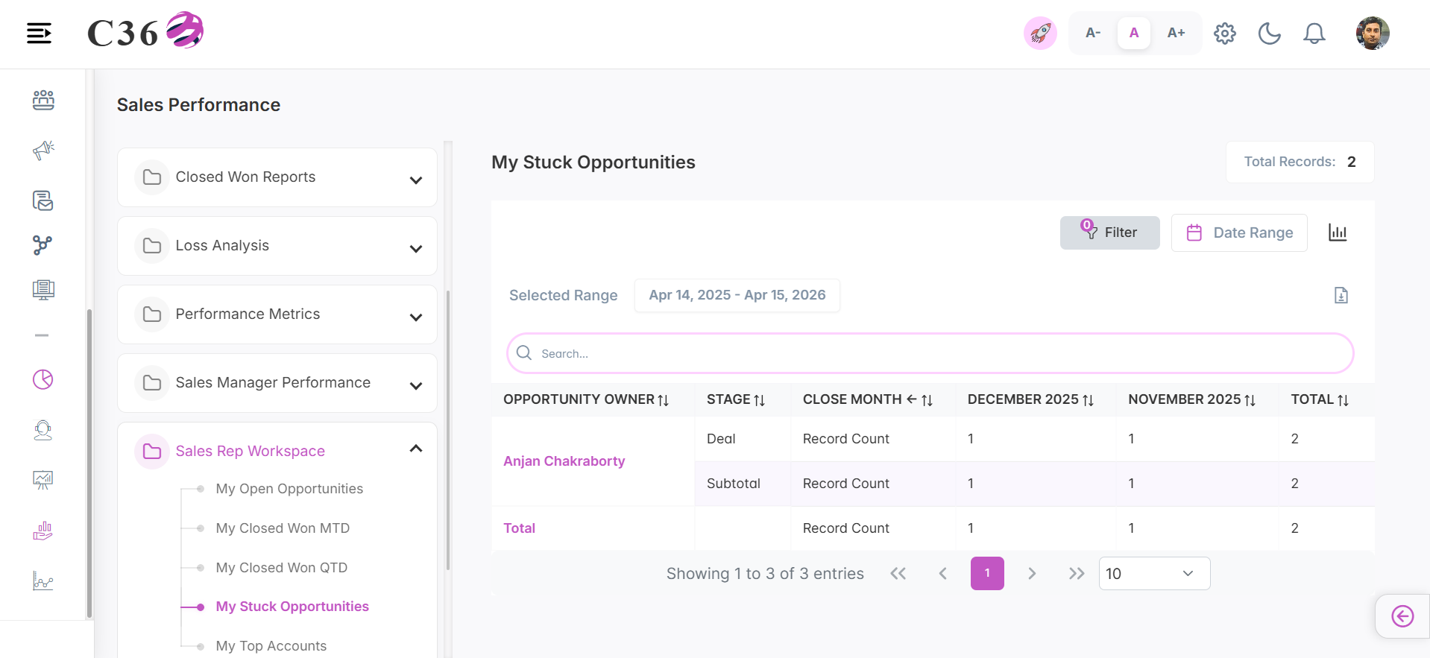Expand Sales Manager Performance folder
1430x658 pixels.
(277, 383)
